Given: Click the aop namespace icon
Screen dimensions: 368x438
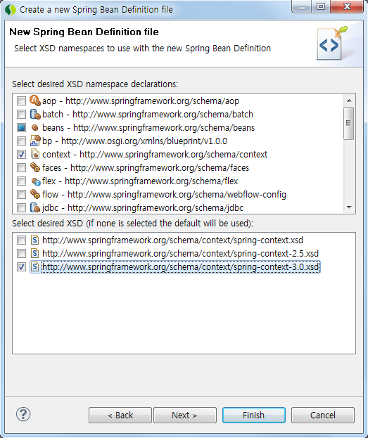Looking at the screenshot, I should [35, 101].
